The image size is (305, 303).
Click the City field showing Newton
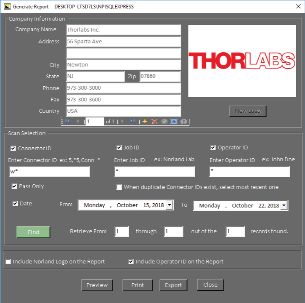pyautogui.click(x=124, y=65)
